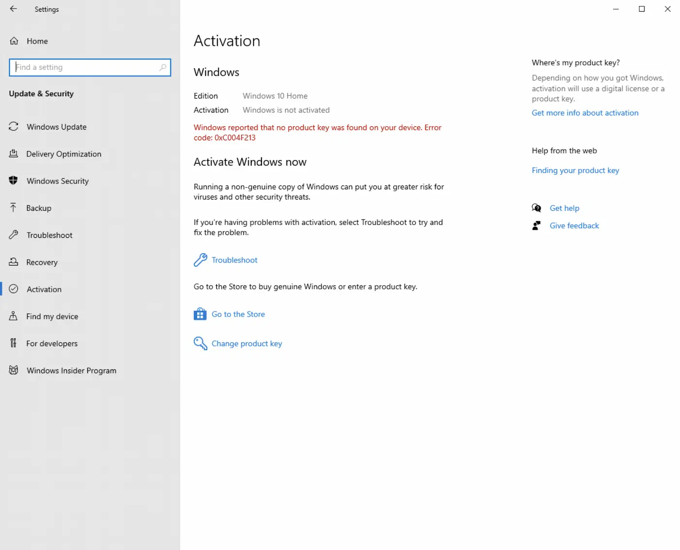Click the Windows Security shield icon
This screenshot has width=680, height=550.
[14, 181]
